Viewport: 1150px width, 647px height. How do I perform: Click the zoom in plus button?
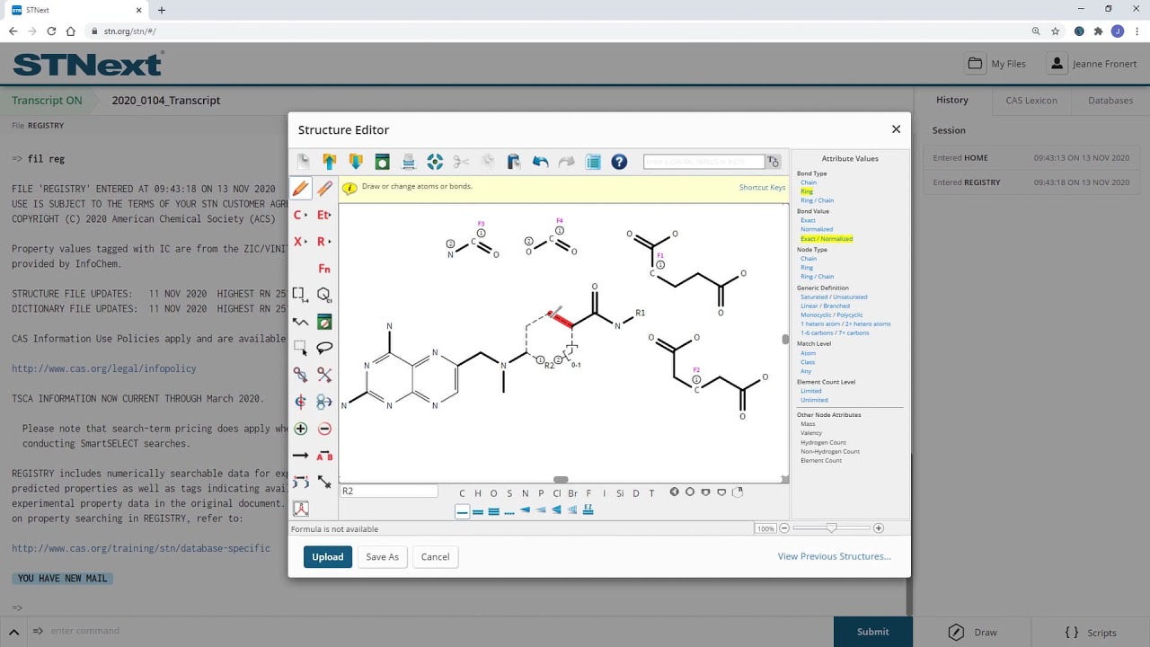pos(879,528)
